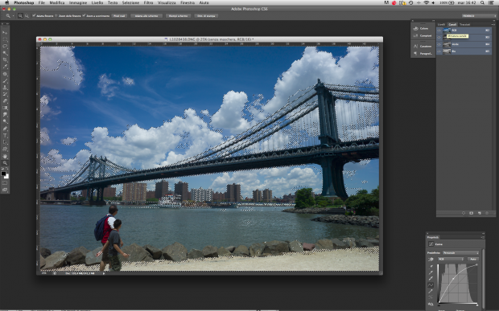
Task: Toggle the third checkbox in the zoom options bar
Action: point(84,15)
